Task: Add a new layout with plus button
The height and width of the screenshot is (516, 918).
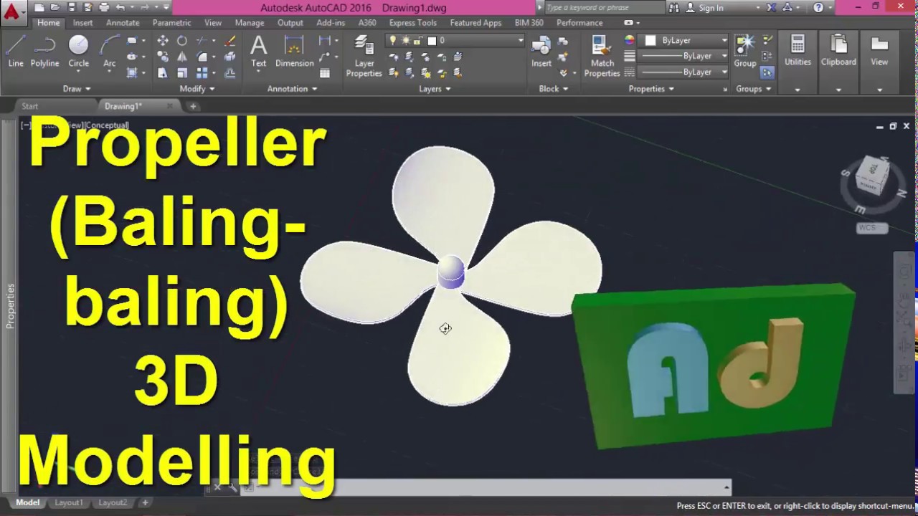Action: (x=145, y=503)
